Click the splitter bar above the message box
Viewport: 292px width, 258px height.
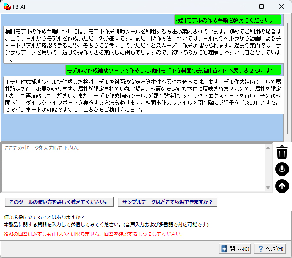point(143,142)
